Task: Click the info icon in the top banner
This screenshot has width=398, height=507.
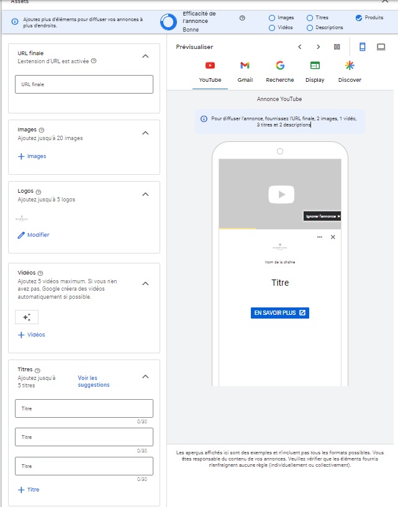Action: tap(15, 22)
